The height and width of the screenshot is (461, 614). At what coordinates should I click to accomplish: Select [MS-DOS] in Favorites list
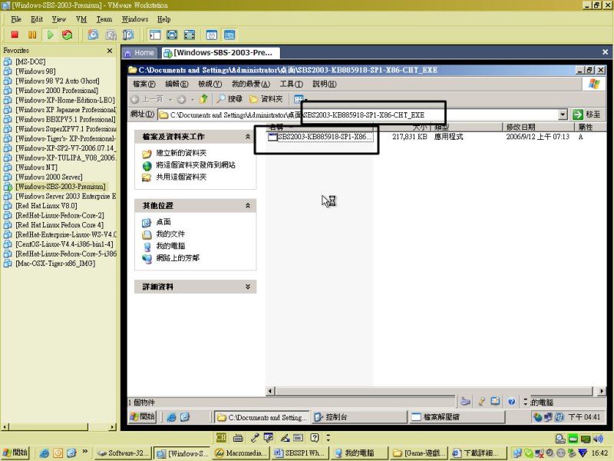30,61
